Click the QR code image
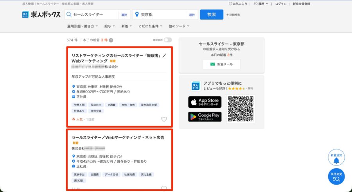This screenshot has width=352, height=192. (241, 109)
